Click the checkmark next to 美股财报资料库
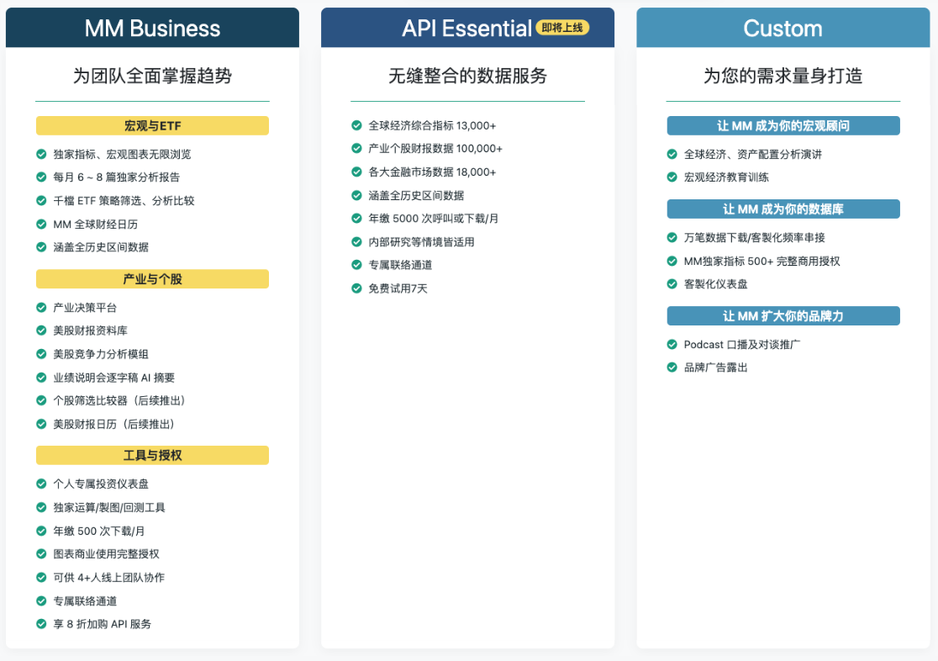 coord(41,331)
